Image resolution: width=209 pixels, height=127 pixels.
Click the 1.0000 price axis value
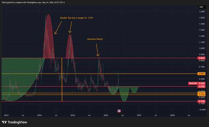[x=202, y=48]
